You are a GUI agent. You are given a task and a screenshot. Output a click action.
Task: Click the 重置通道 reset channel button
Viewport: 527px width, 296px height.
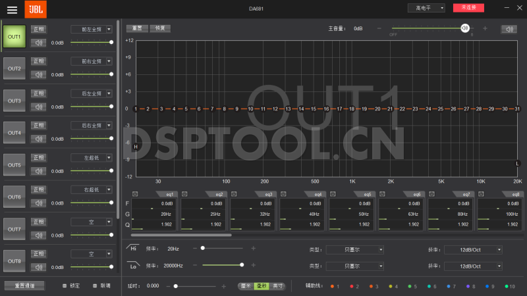(24, 285)
